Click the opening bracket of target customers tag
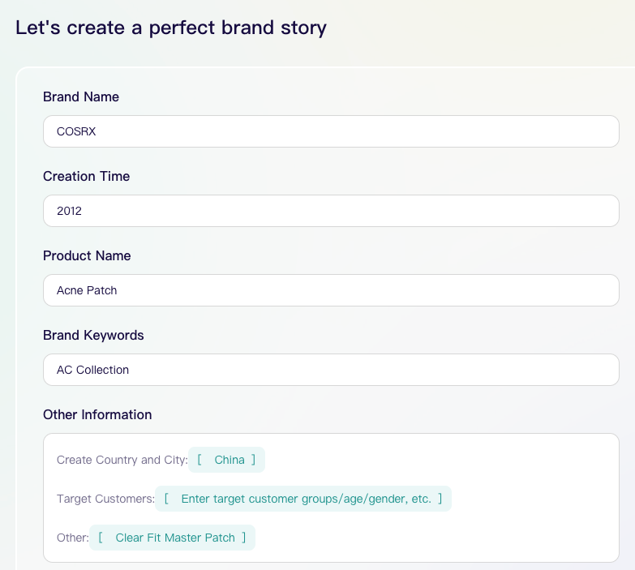 tap(166, 499)
